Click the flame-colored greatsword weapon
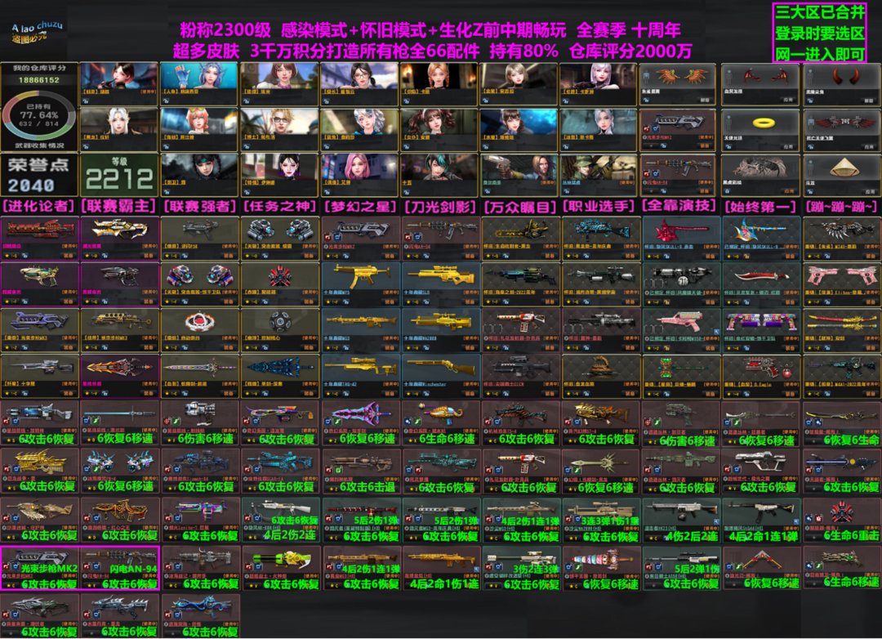The image size is (882, 639). (x=119, y=376)
